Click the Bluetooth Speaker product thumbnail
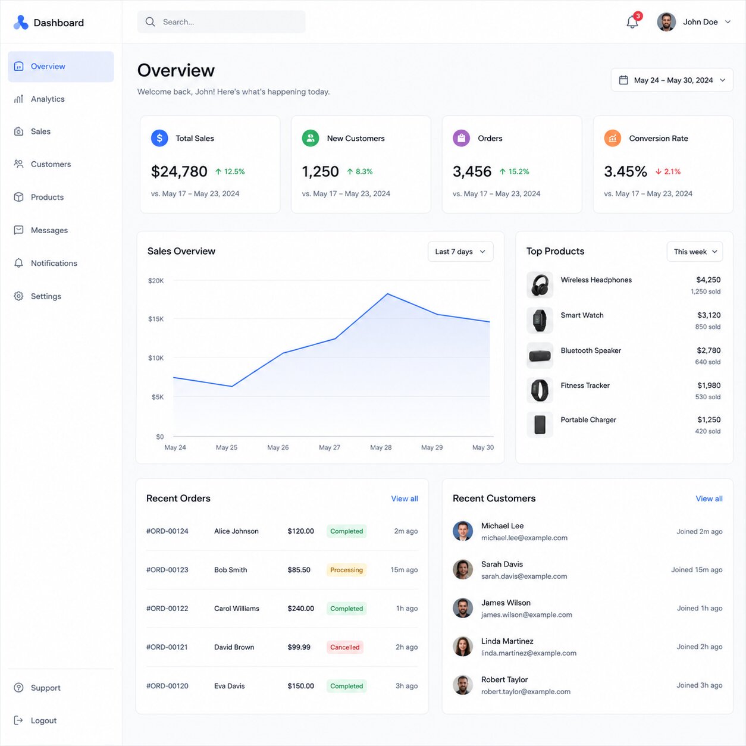Screen dimensions: 746x746 pyautogui.click(x=540, y=356)
